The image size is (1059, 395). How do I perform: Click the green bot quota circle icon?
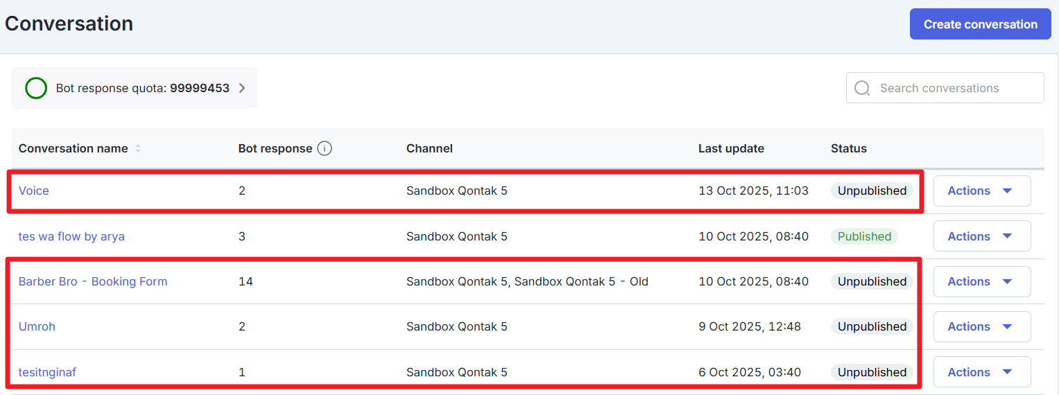(36, 88)
